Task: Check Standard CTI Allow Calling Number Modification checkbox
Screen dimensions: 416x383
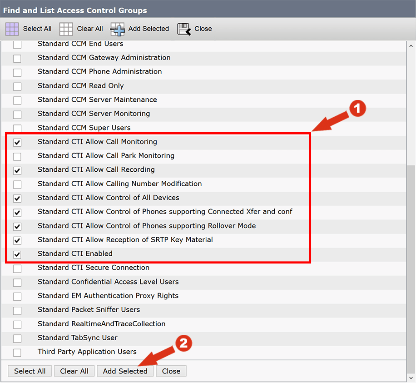Action: click(17, 184)
